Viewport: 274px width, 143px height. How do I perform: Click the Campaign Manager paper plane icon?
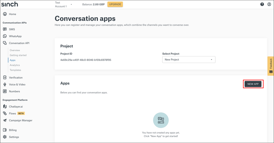(5, 120)
